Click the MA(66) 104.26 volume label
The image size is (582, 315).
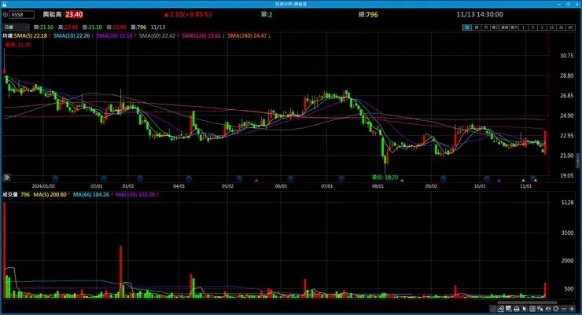(91, 195)
